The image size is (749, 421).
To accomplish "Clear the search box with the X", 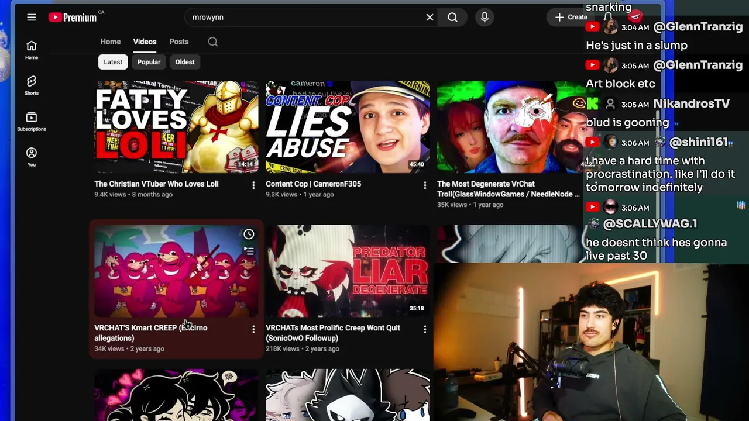I will [x=430, y=18].
